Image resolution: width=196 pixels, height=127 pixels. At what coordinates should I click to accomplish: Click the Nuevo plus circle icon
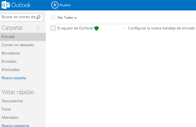coord(55,5)
